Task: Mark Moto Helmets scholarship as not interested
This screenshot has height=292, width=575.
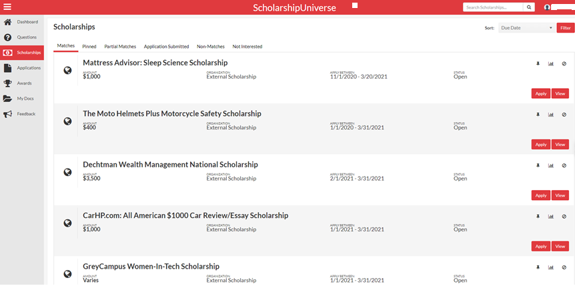Action: (564, 115)
